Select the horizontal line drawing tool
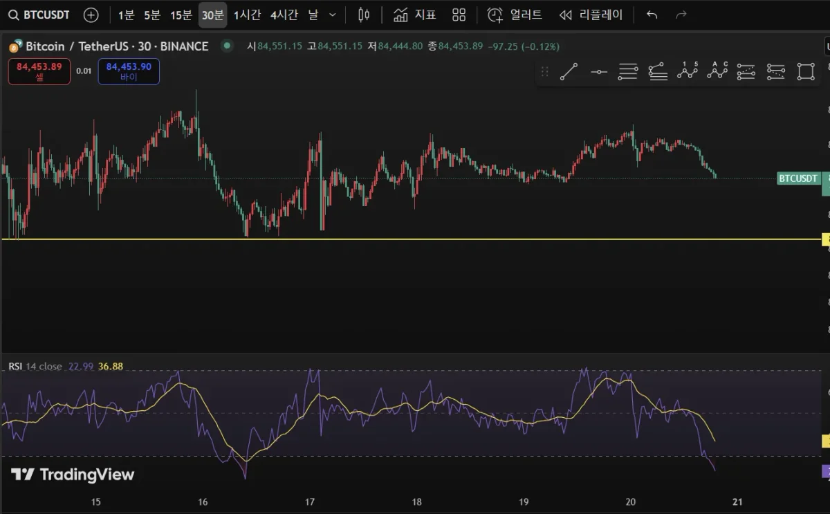The width and height of the screenshot is (830, 514). (598, 71)
